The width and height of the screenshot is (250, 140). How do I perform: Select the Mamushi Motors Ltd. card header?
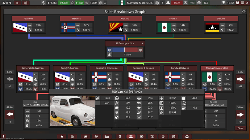click(x=217, y=68)
